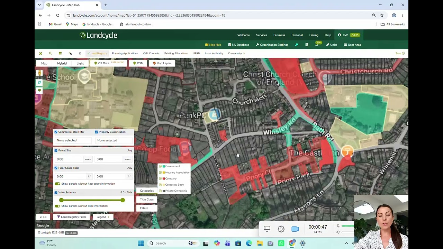
Task: Open the Existing Allocations tab
Action: (x=176, y=53)
